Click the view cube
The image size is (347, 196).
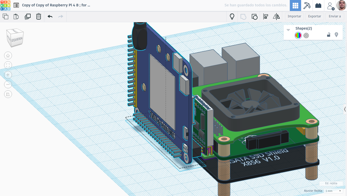15,38
